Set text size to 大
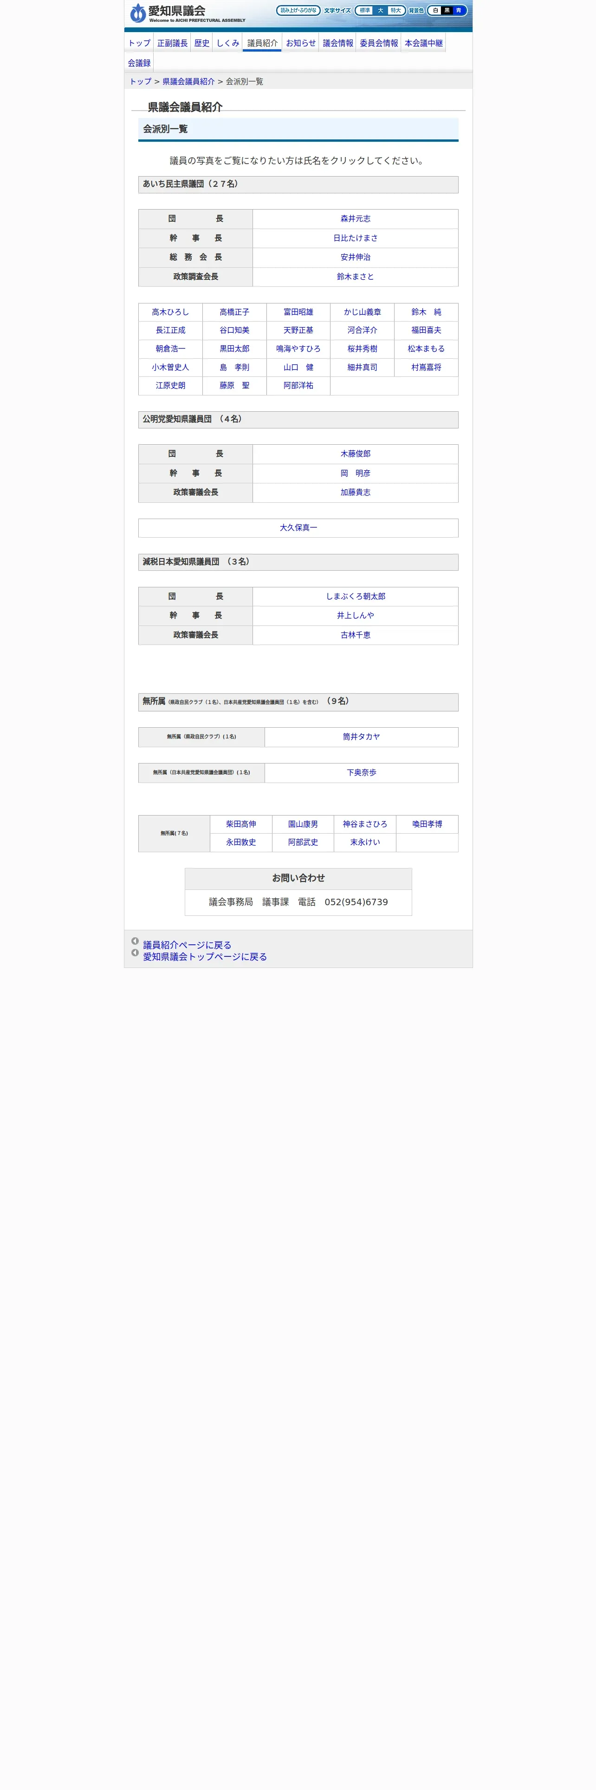596x1790 pixels. [x=380, y=10]
